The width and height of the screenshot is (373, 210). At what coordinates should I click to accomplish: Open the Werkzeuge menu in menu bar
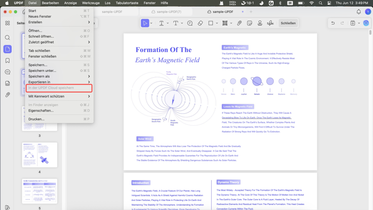point(91,3)
